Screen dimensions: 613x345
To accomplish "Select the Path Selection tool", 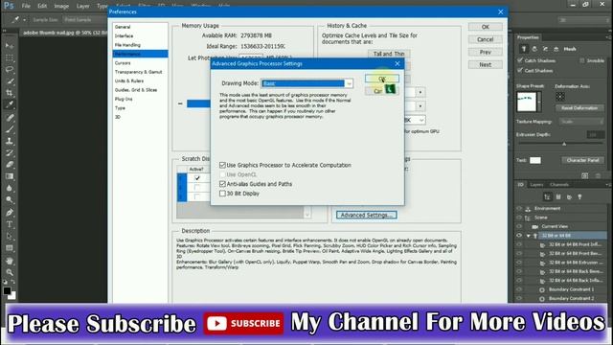I will [10, 237].
